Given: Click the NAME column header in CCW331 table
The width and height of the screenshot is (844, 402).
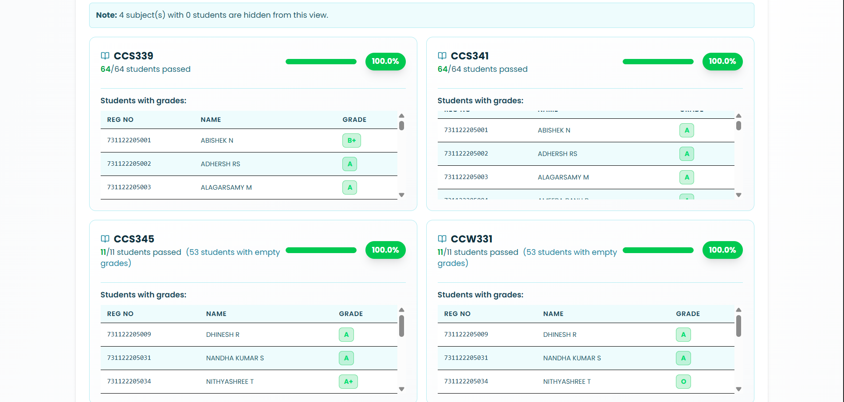Looking at the screenshot, I should 554,314.
